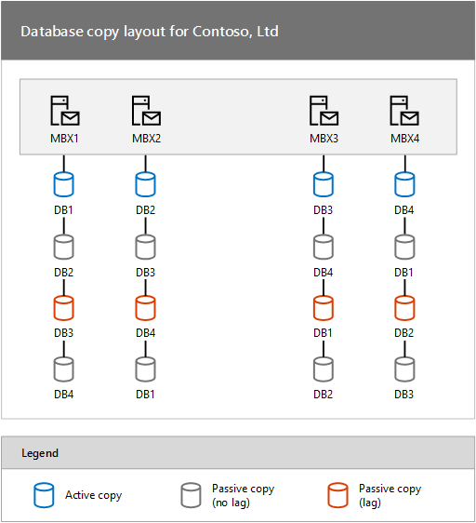
Task: Click the DB1 label of MBX1's active copy
Action: point(63,210)
